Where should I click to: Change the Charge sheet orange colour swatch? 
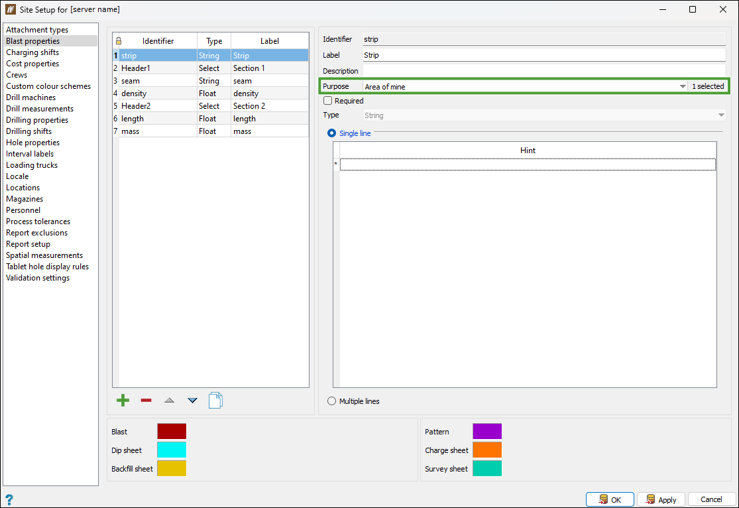[x=487, y=450]
